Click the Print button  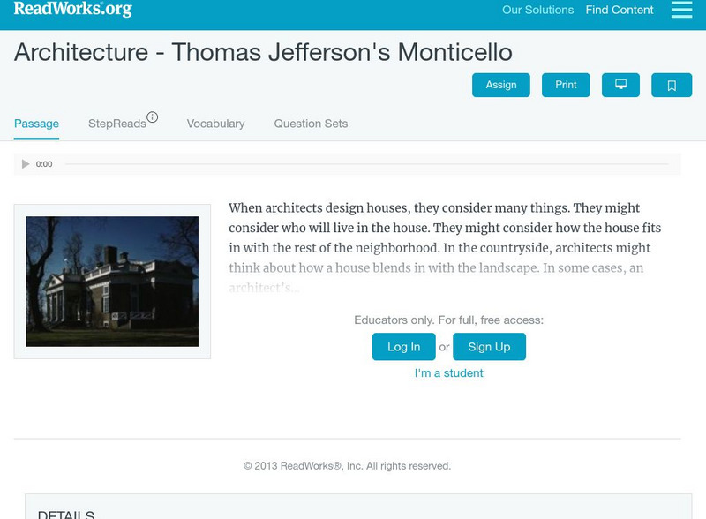[x=566, y=85]
